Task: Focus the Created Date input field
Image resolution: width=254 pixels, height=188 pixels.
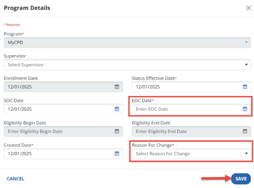Action: tap(63, 154)
